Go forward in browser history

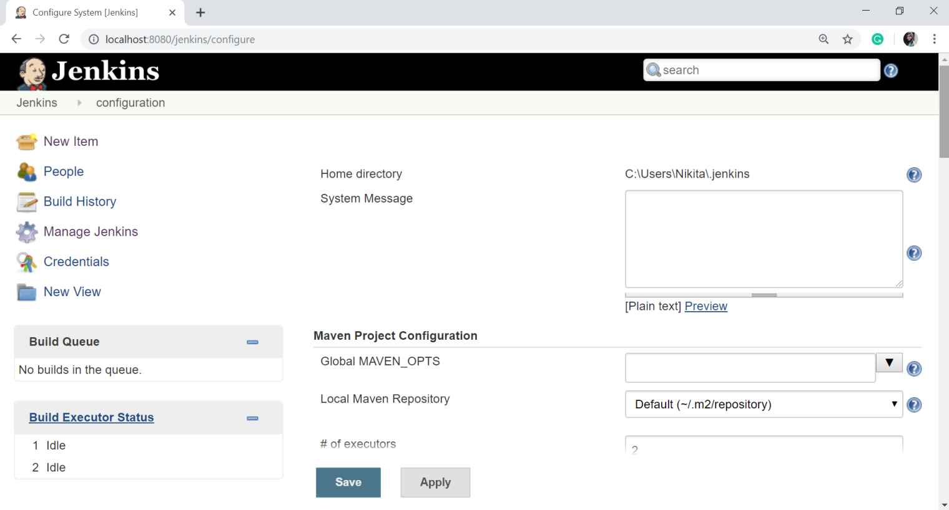(x=40, y=39)
